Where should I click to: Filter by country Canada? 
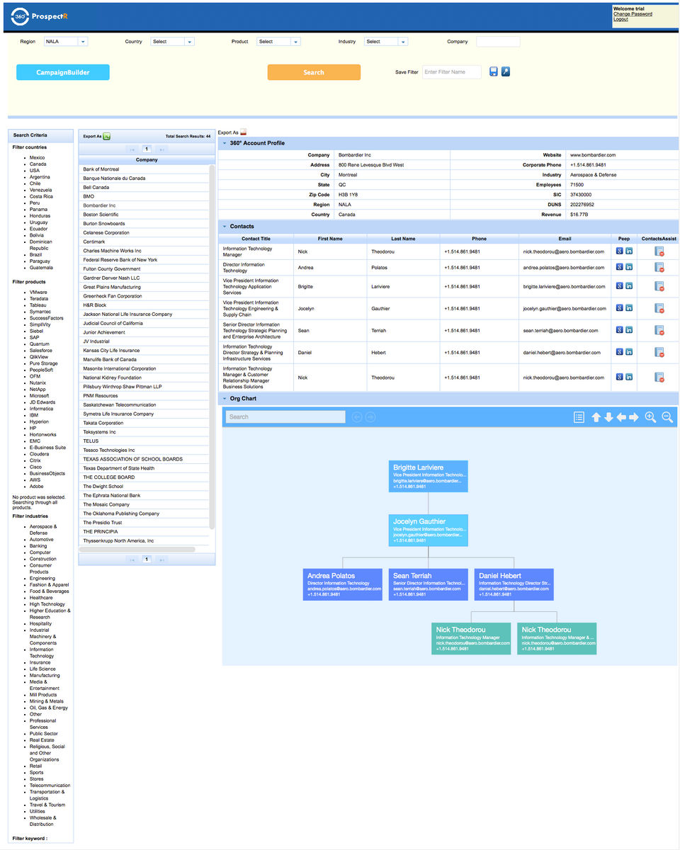click(38, 164)
